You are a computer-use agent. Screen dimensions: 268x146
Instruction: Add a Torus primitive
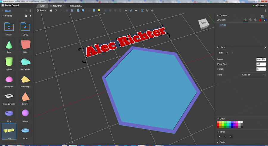click(25, 132)
